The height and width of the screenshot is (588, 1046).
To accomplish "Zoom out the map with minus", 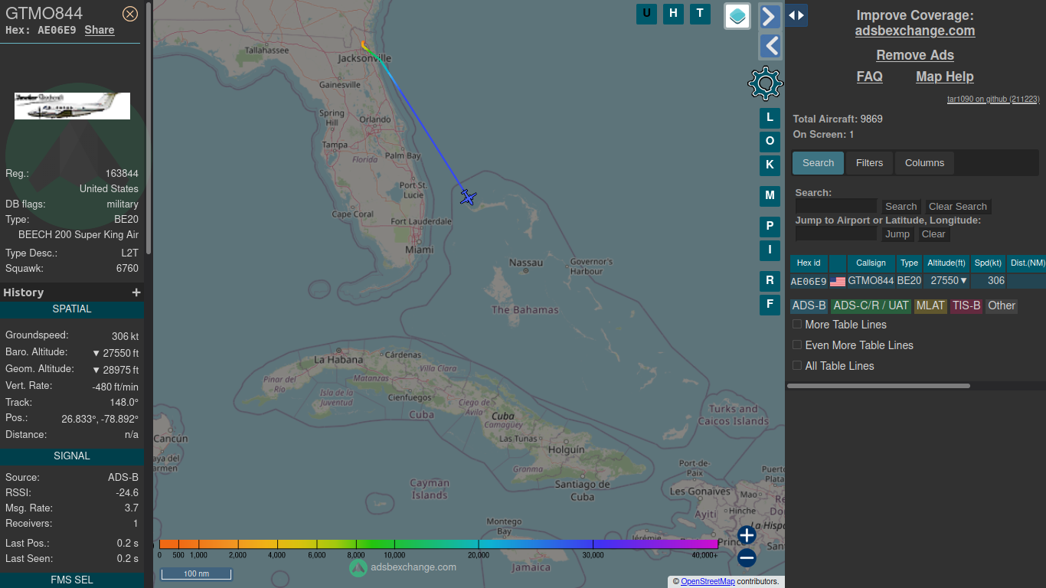I will 747,558.
